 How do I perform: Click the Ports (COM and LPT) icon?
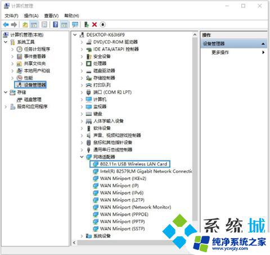[x=89, y=92]
